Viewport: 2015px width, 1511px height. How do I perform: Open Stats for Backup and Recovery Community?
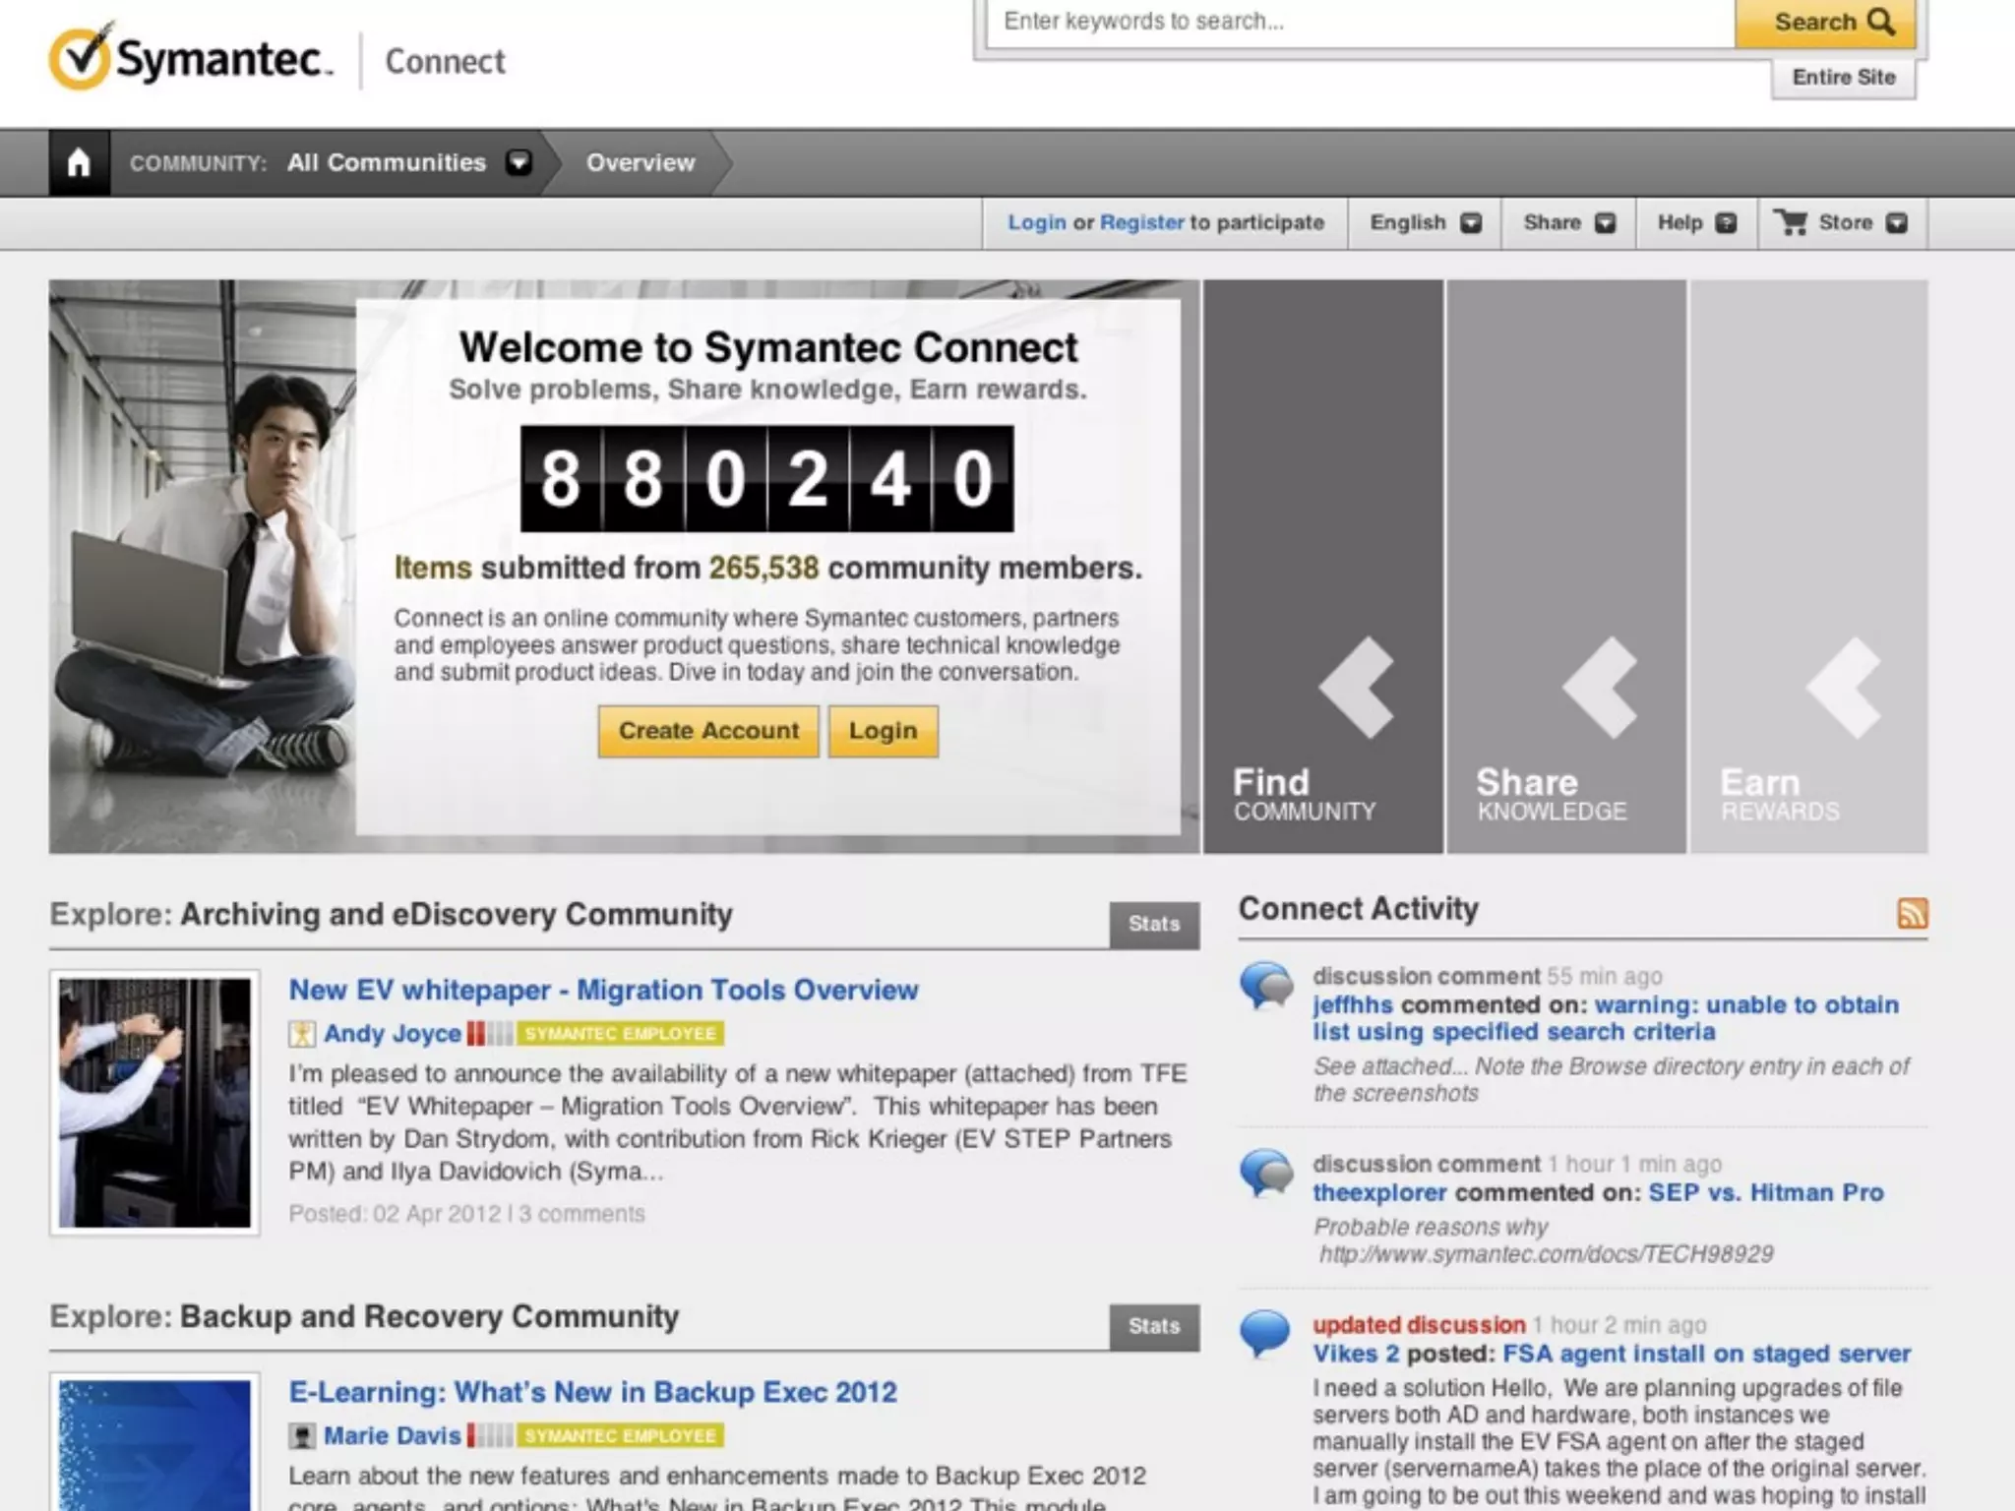pyautogui.click(x=1154, y=1327)
